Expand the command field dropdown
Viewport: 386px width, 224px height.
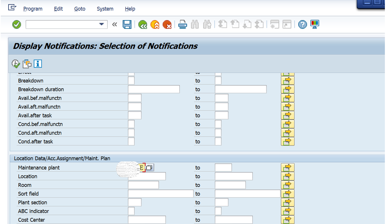(101, 24)
